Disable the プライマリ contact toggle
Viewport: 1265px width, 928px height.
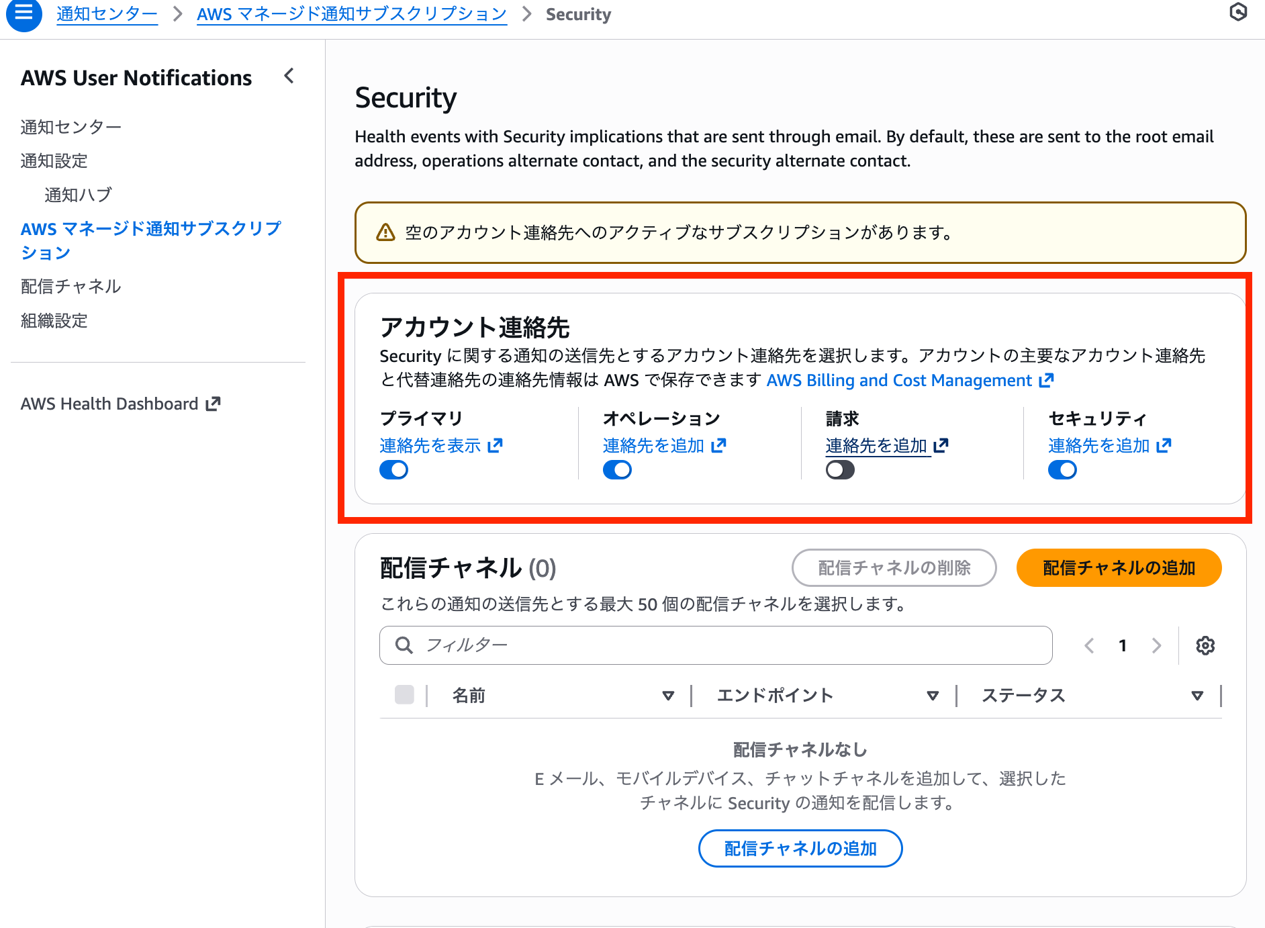pyautogui.click(x=394, y=469)
